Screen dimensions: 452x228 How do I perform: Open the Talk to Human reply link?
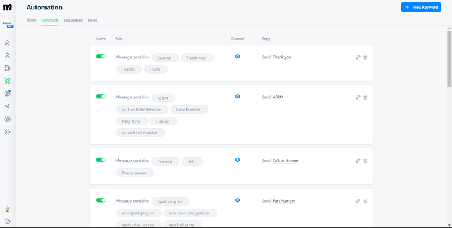[x=286, y=161]
